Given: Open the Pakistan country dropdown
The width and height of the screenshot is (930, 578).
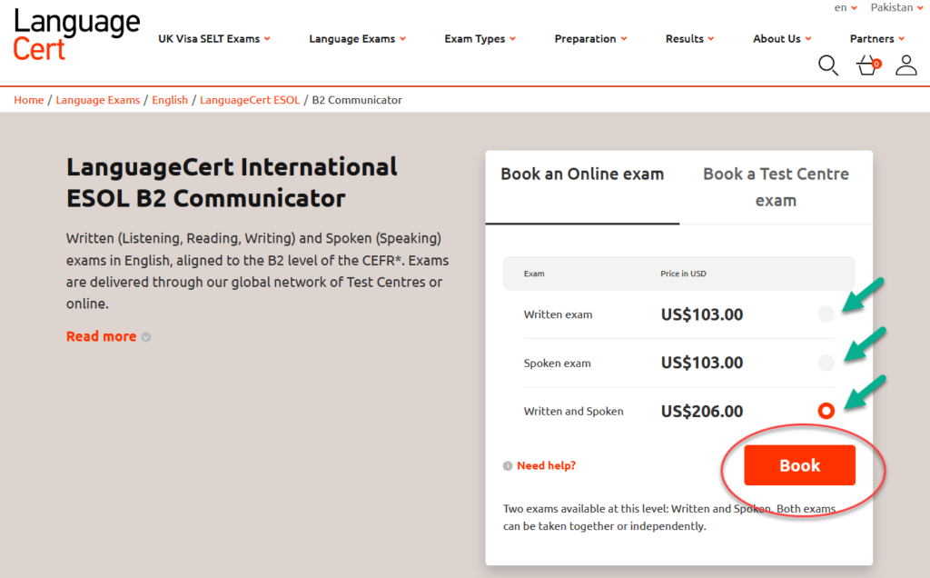Looking at the screenshot, I should pyautogui.click(x=896, y=7).
